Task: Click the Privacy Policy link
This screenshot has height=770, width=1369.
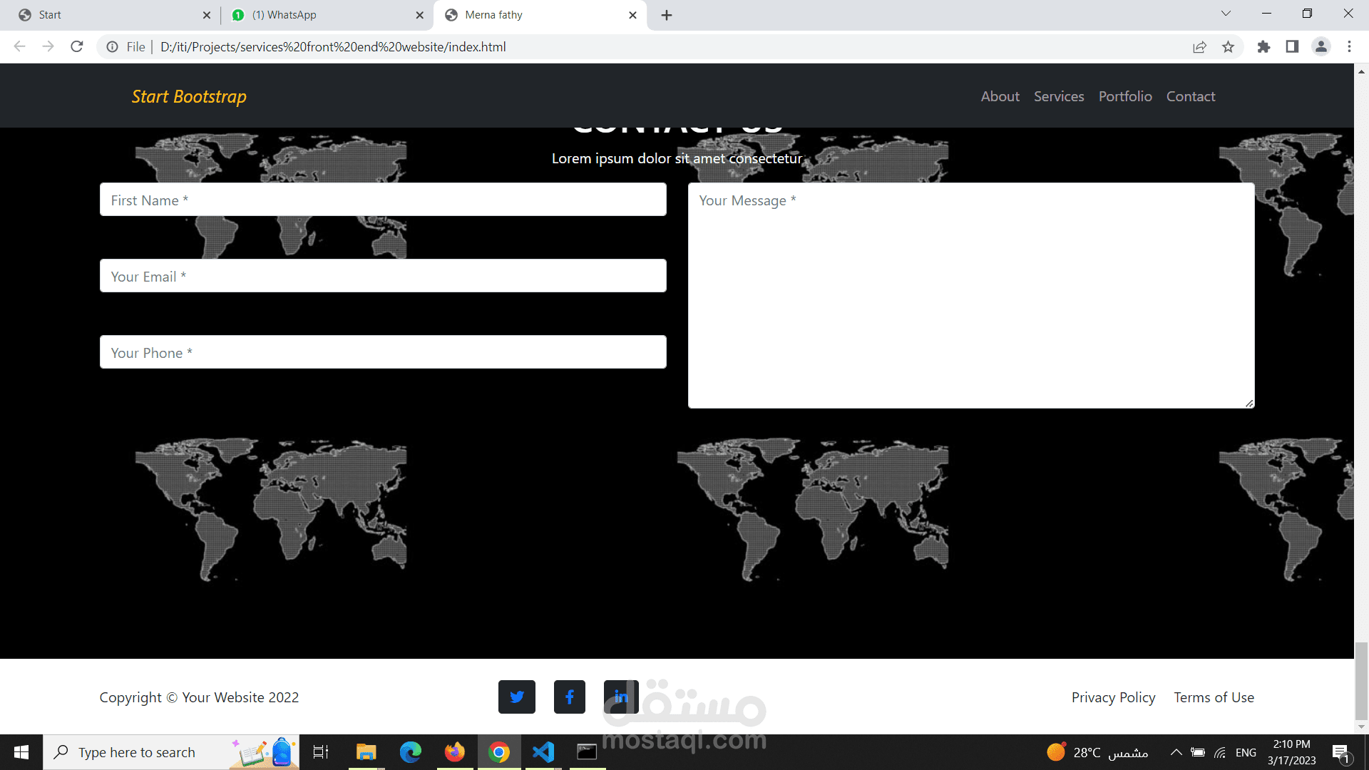Action: point(1113,697)
